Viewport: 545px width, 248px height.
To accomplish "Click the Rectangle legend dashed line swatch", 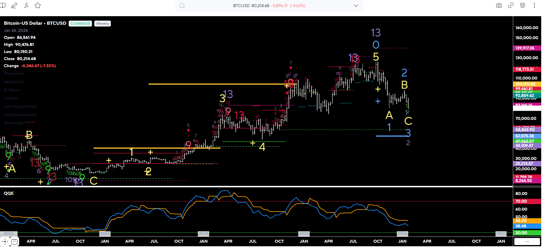I will [30, 122].
